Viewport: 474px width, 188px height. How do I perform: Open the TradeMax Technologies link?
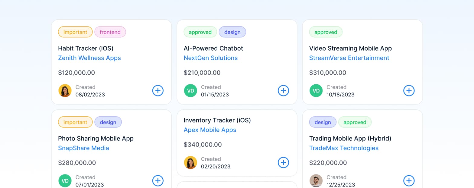click(x=344, y=148)
